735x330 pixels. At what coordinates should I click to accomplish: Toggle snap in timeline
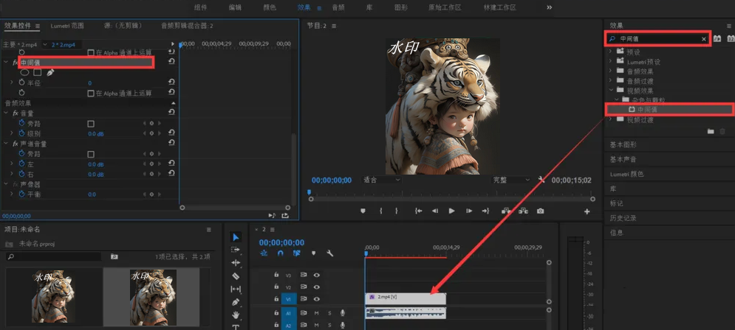pos(280,253)
